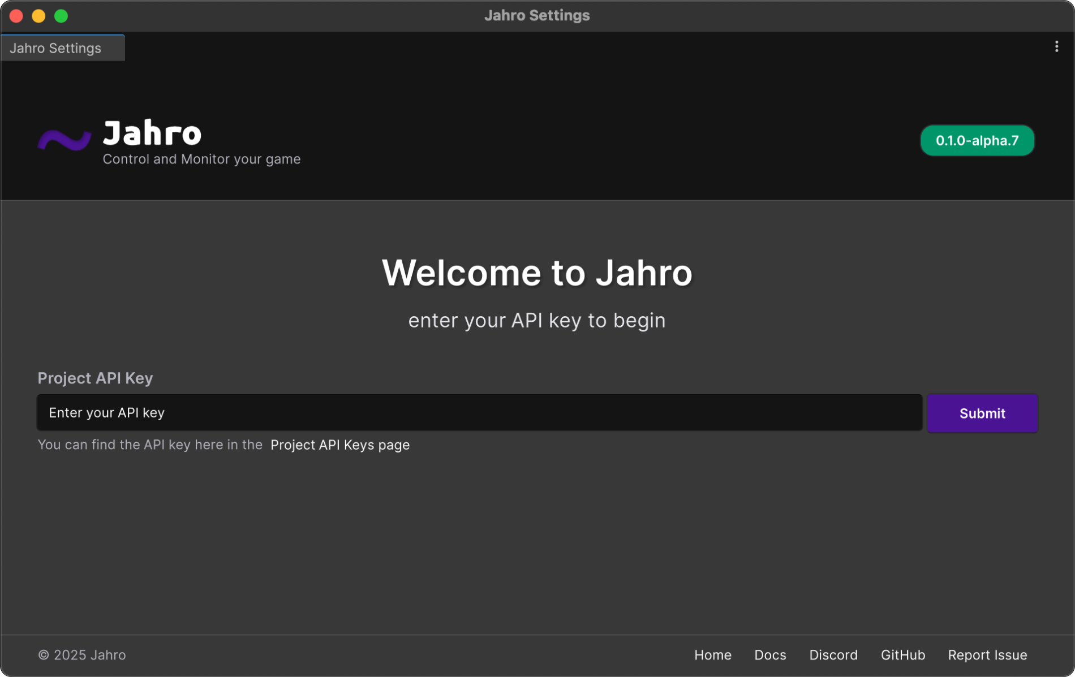
Task: Open the three-dot options menu
Action: pyautogui.click(x=1056, y=47)
